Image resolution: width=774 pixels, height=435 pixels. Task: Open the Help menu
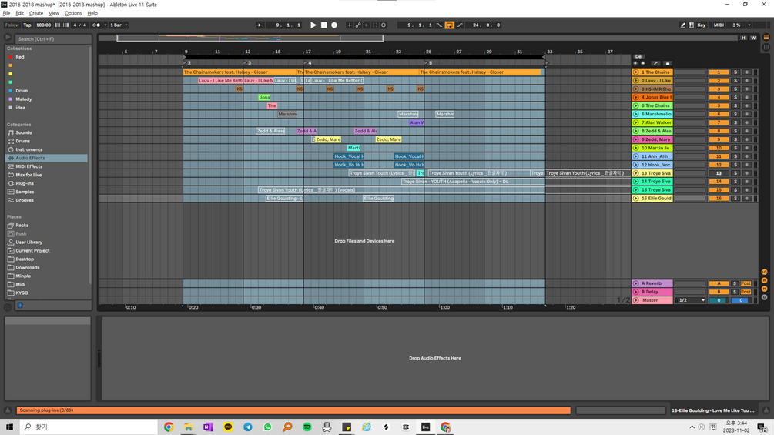click(92, 13)
